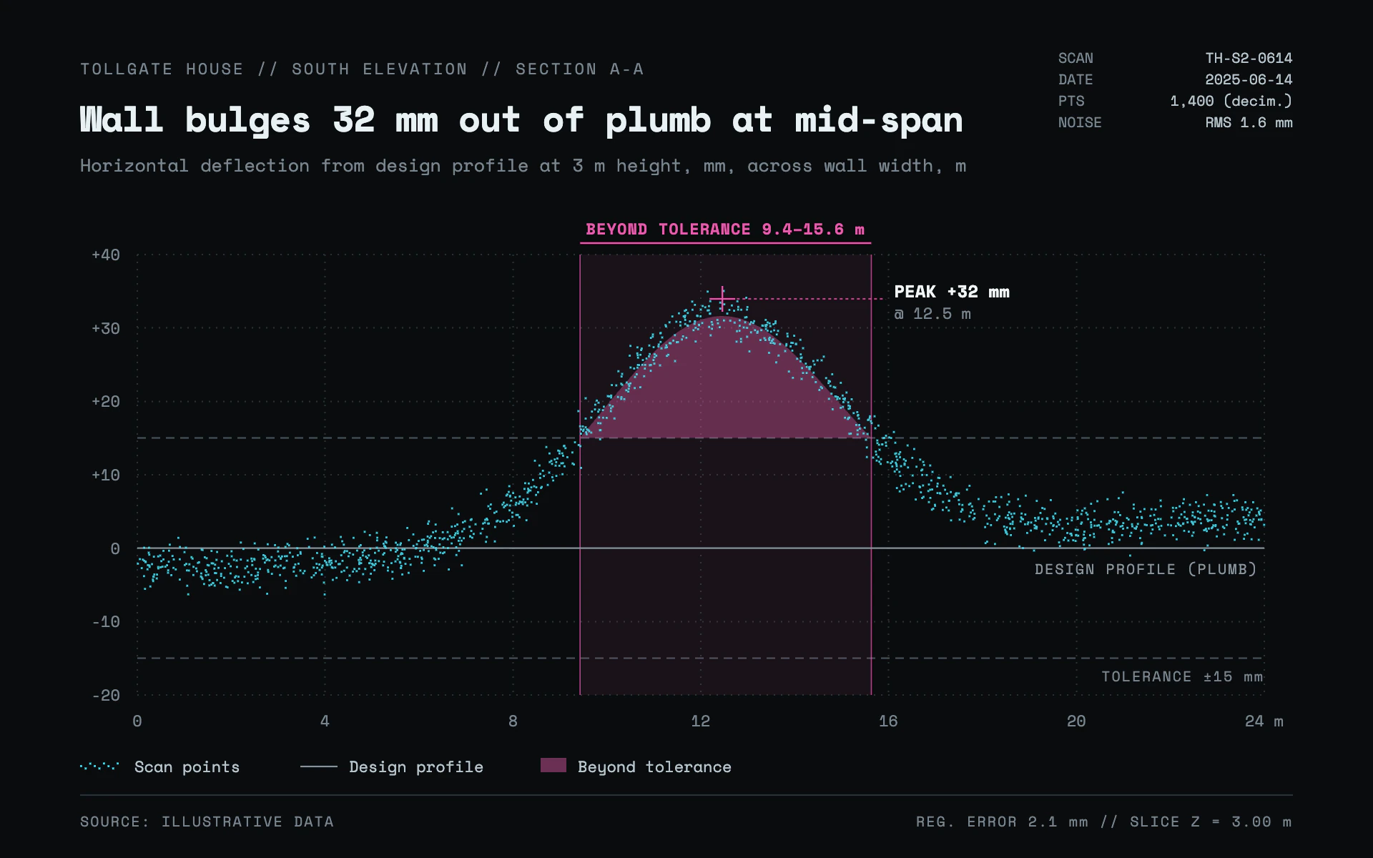Click the chart title about wall bulge
This screenshot has width=1373, height=858.
pos(521,119)
